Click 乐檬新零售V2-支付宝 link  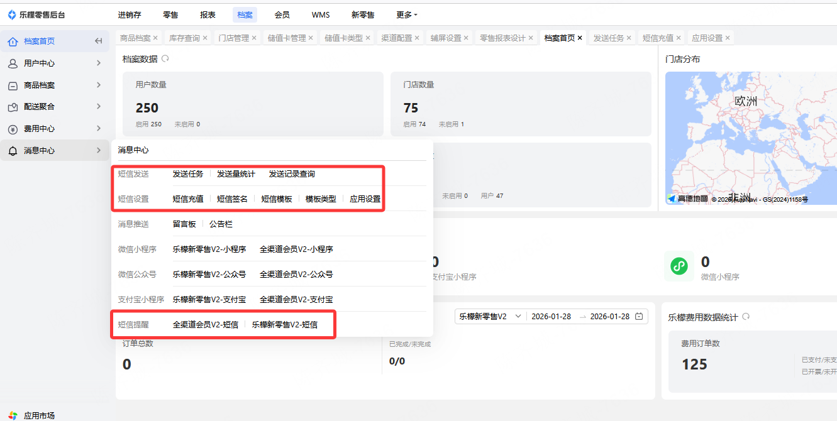[x=209, y=300]
